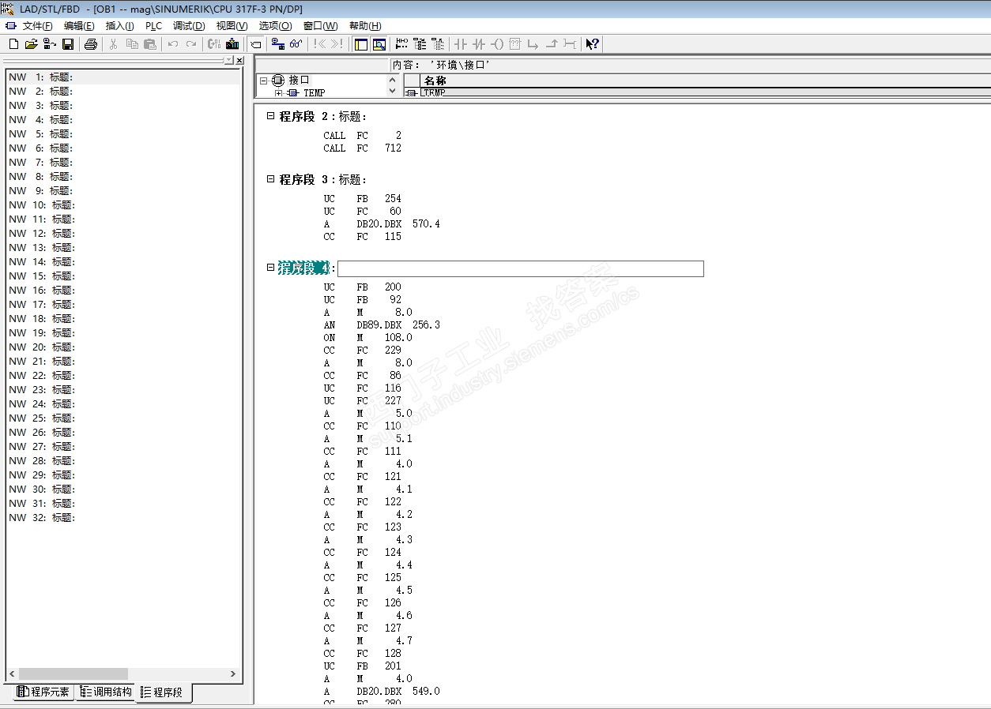Click the network list scroll-right arrow
991x709 pixels.
click(x=233, y=673)
